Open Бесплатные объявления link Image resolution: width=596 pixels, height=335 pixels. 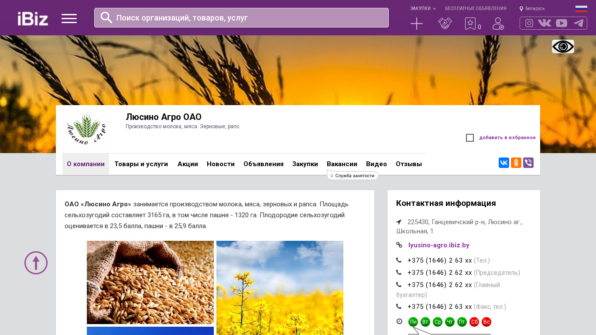(x=476, y=9)
